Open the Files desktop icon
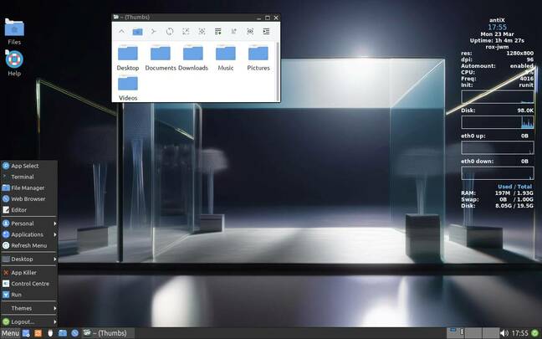Image resolution: width=542 pixels, height=339 pixels. click(x=14, y=31)
